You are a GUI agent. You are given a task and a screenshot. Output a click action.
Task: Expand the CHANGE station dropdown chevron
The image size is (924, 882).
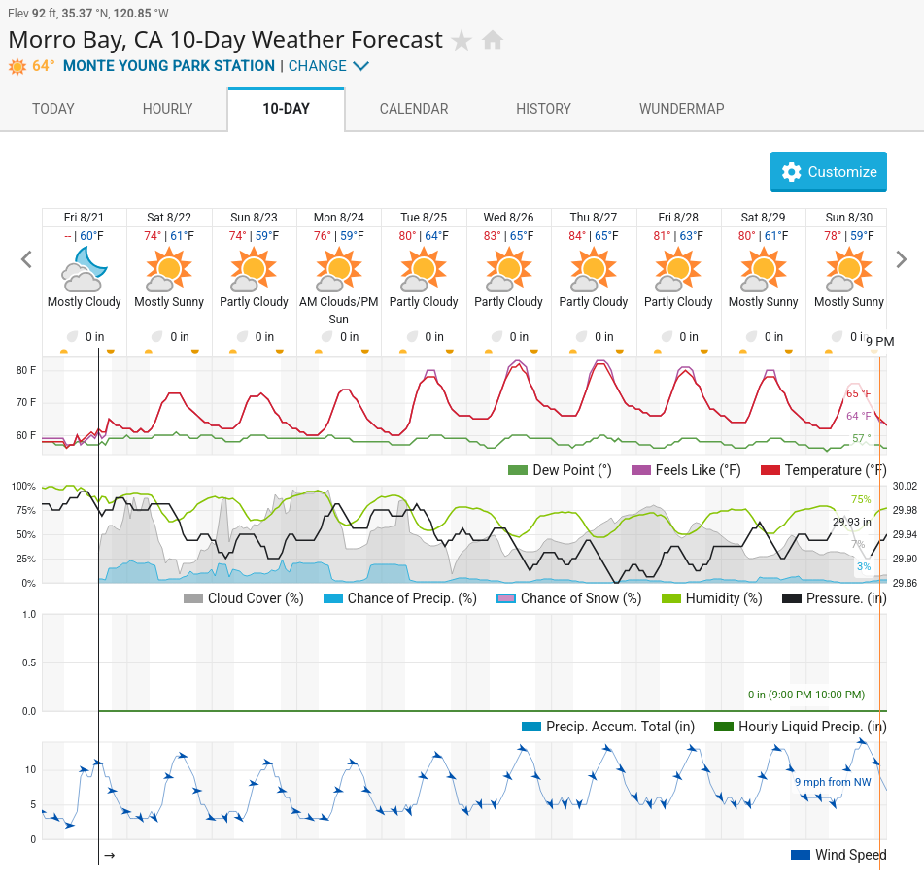click(360, 66)
